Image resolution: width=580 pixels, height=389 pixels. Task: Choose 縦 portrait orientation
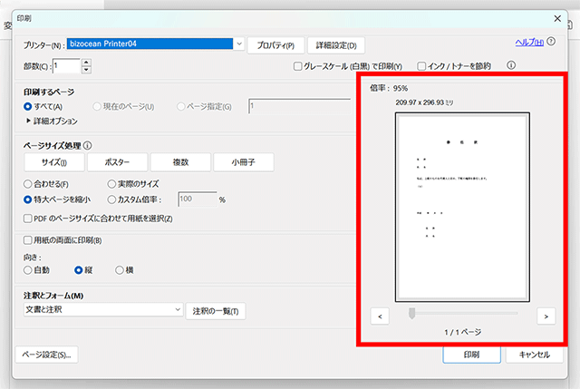click(x=79, y=270)
